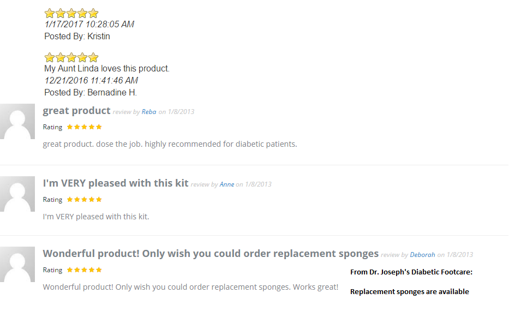The image size is (521, 335).
Task: Open reviewer Anne's profile link
Action: click(227, 184)
